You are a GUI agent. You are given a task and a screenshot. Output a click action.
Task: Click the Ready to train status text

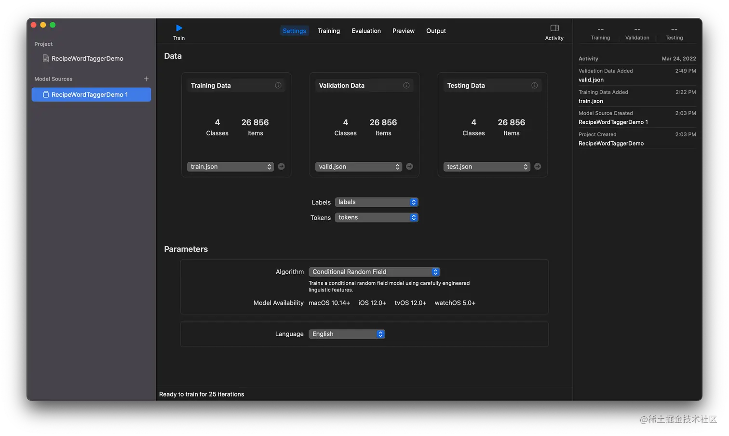202,394
